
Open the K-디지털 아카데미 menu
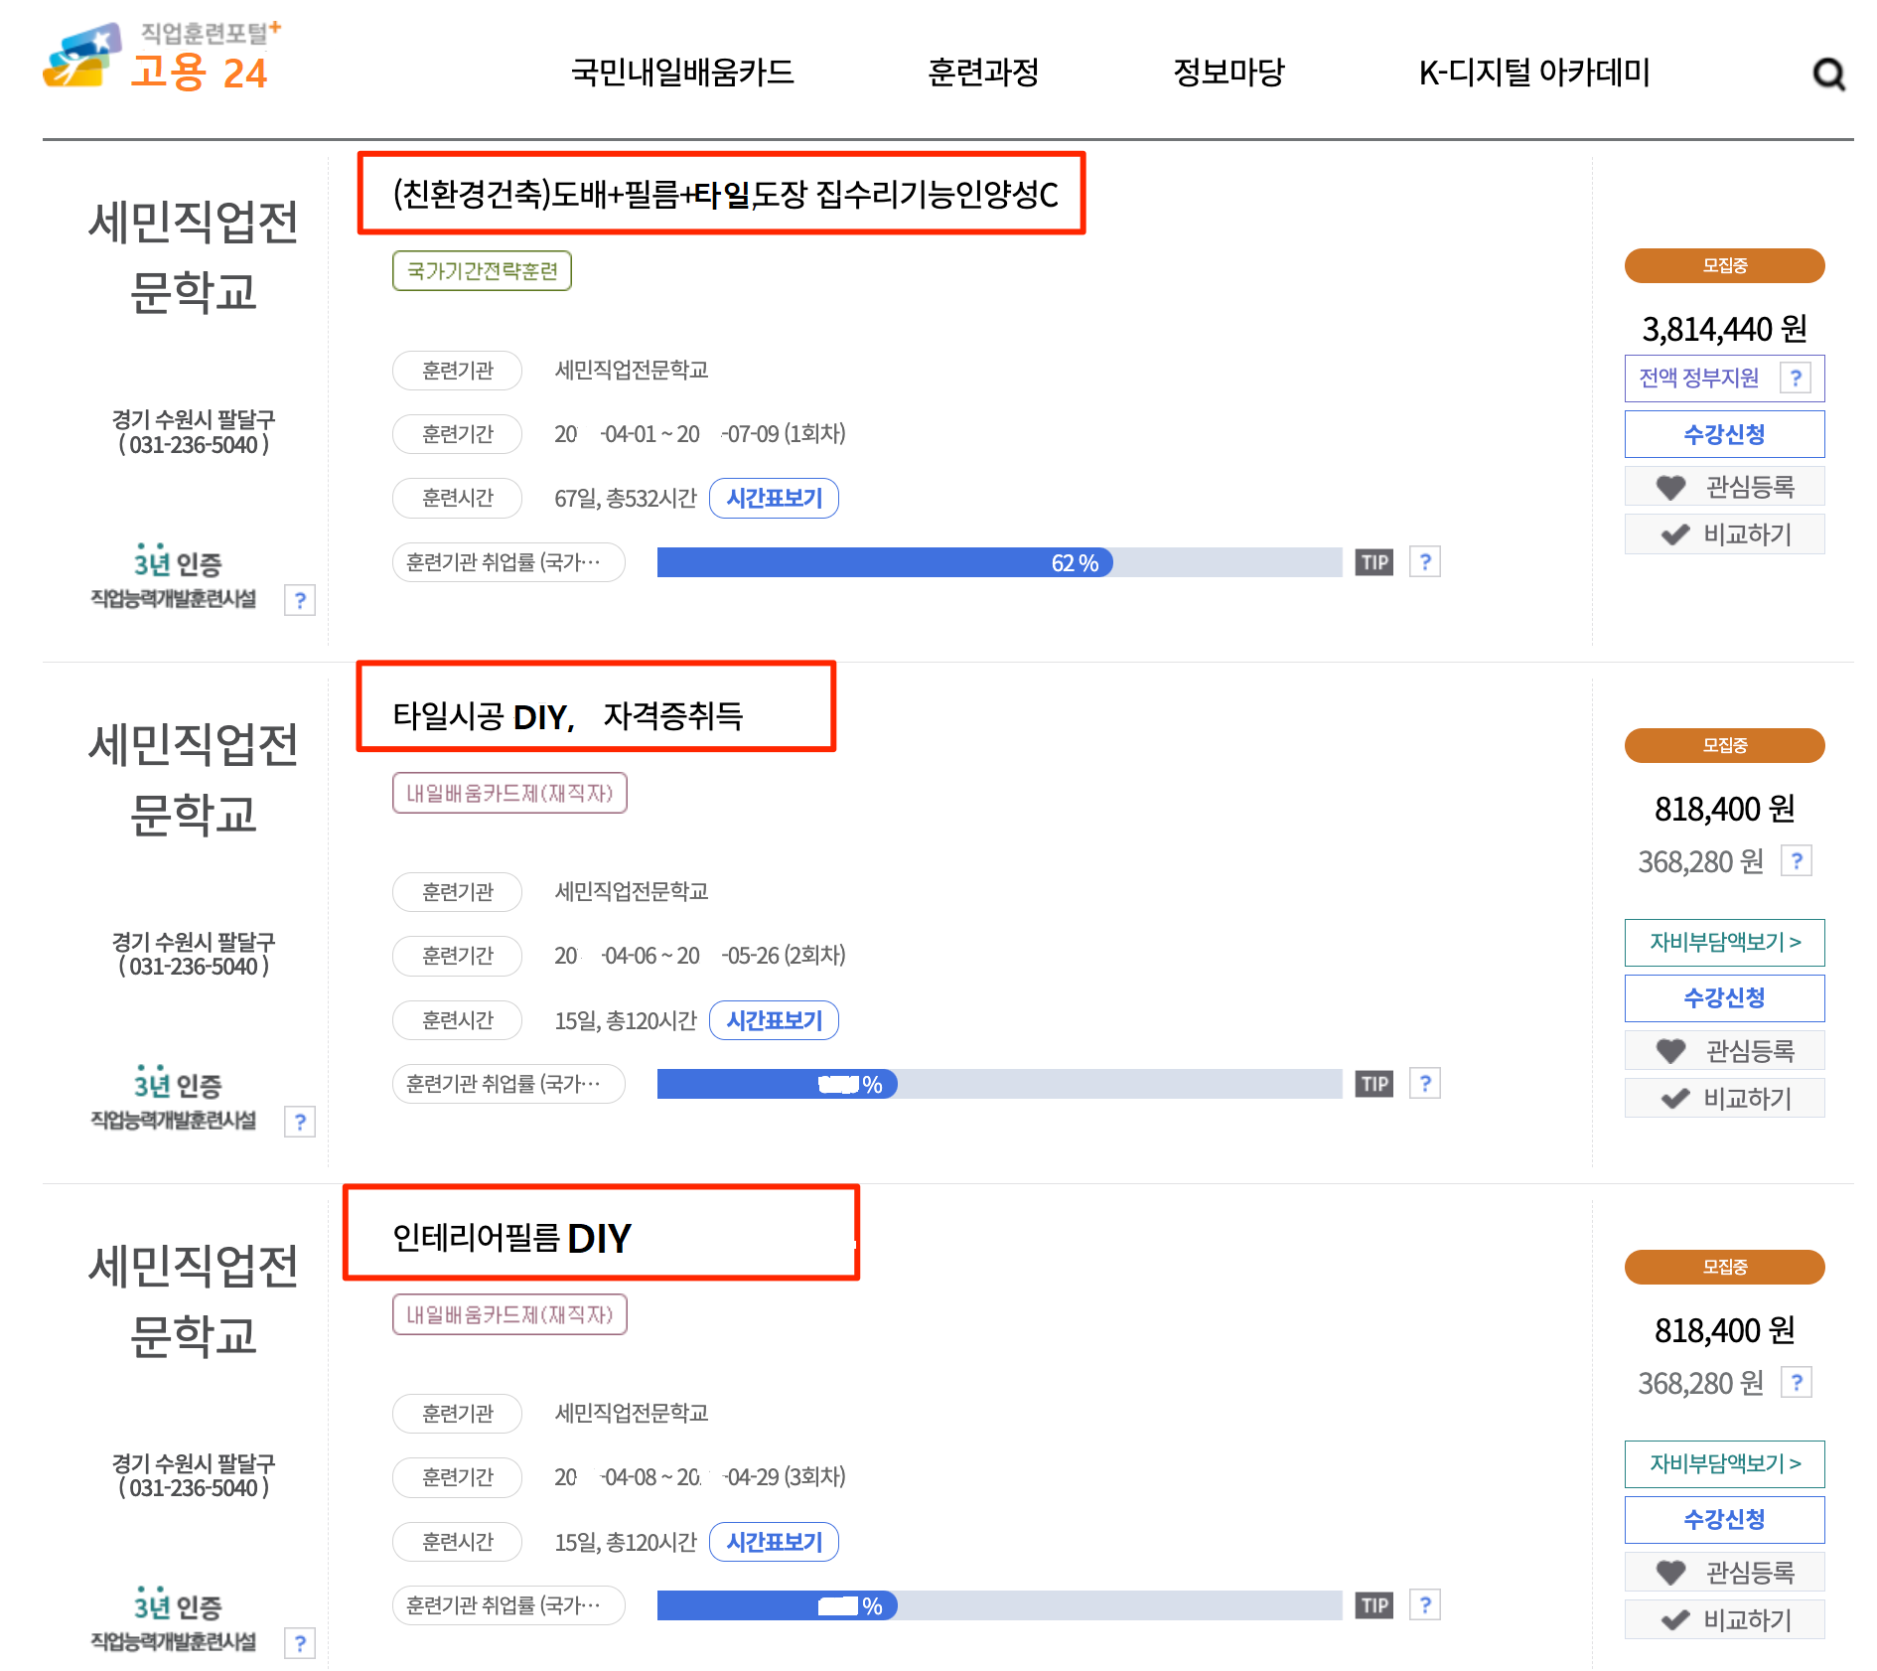click(1533, 73)
